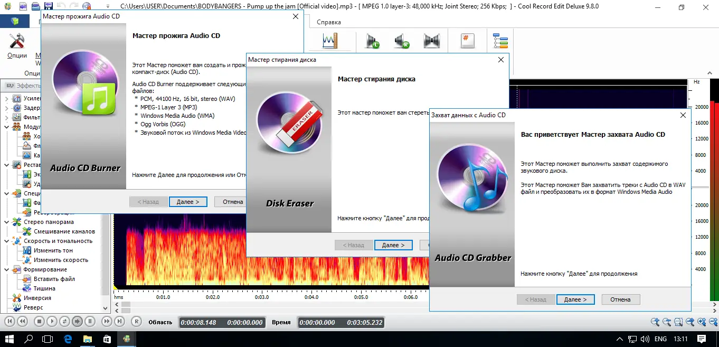The width and height of the screenshot is (719, 347).
Task: Expand the Задержка tree group
Action: point(6,108)
